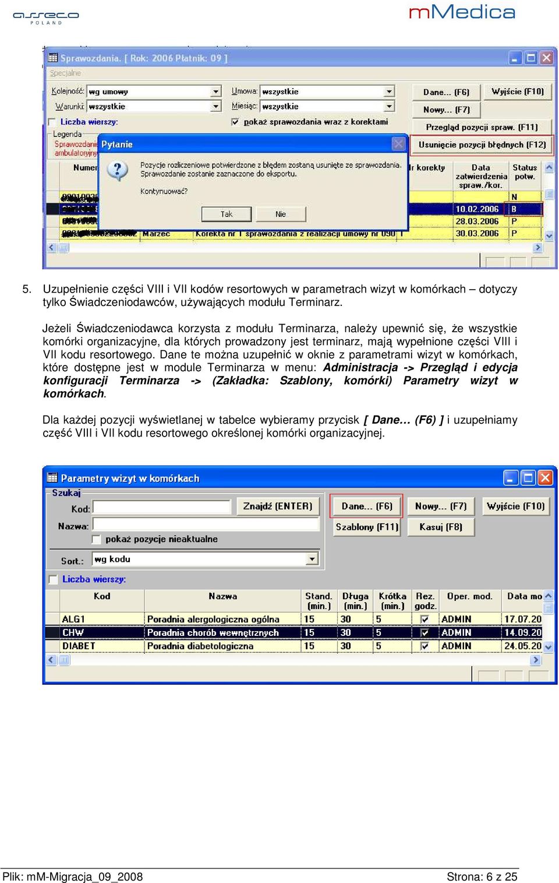Close the Pytanie dialog with X
Image resolution: width=559 pixels, height=883 pixels.
[x=398, y=143]
